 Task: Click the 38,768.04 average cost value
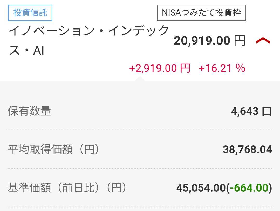pyautogui.click(x=247, y=150)
